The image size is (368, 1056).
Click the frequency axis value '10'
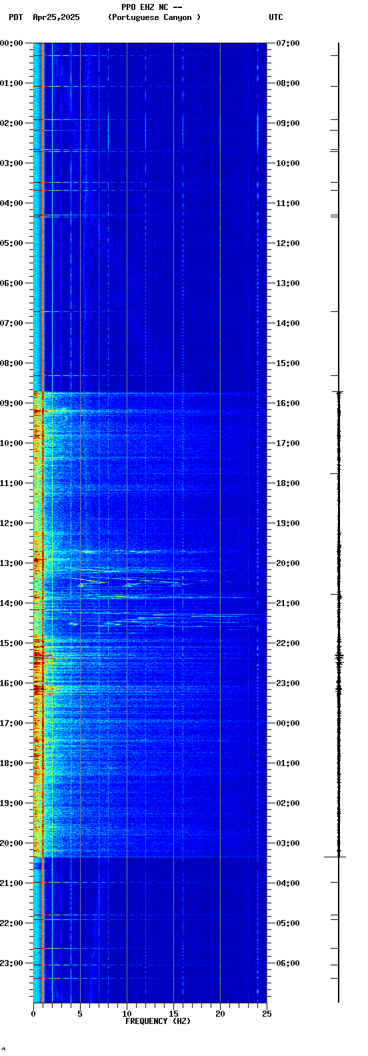127,1014
